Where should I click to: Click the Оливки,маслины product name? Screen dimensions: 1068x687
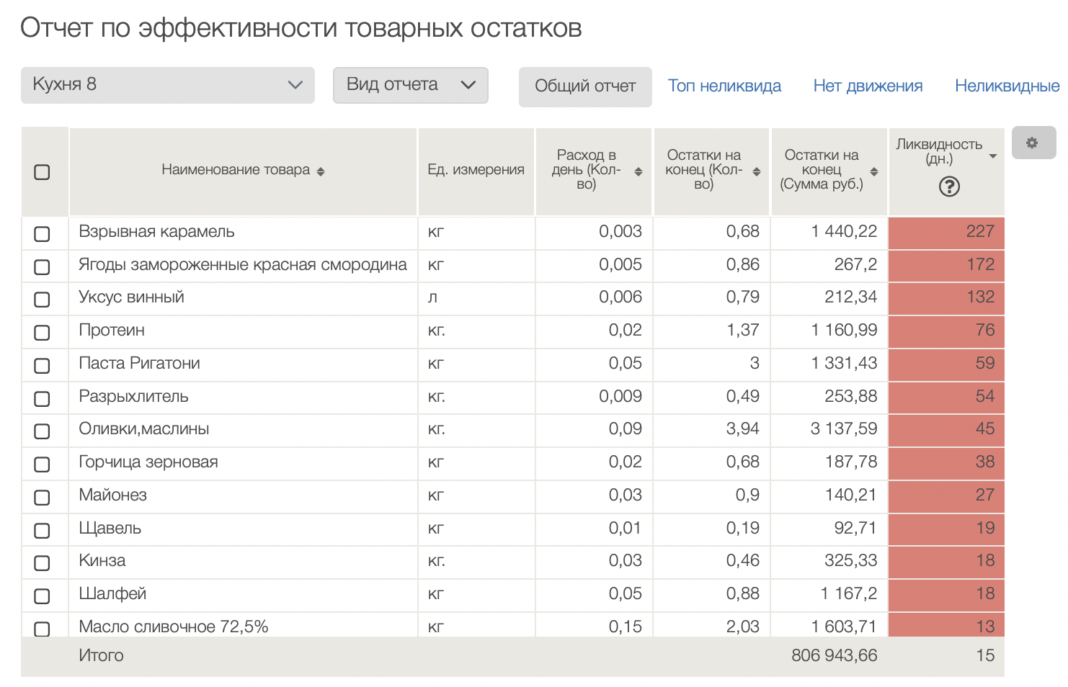pos(143,429)
